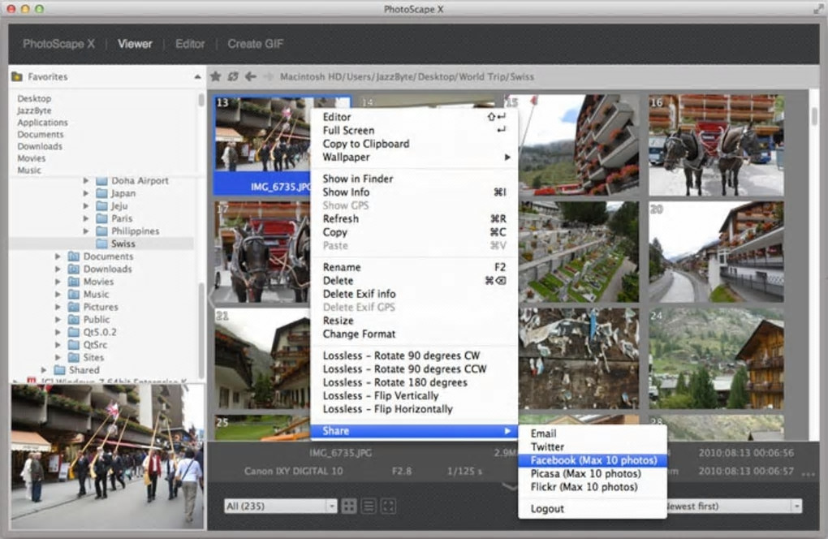Switch to list view icon

click(369, 506)
